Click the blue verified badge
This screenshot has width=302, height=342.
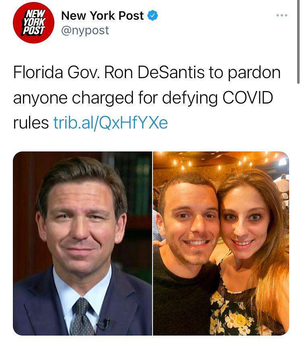click(x=153, y=15)
